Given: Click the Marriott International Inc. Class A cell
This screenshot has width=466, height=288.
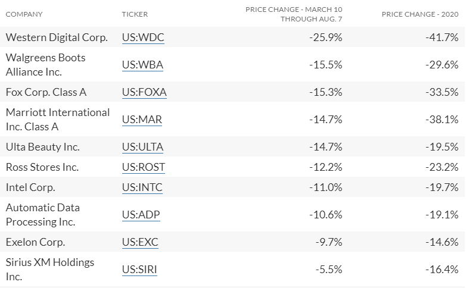Looking at the screenshot, I should click(x=58, y=120).
